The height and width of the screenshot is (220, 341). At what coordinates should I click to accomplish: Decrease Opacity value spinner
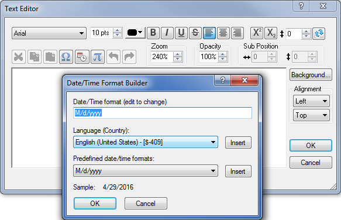222,60
